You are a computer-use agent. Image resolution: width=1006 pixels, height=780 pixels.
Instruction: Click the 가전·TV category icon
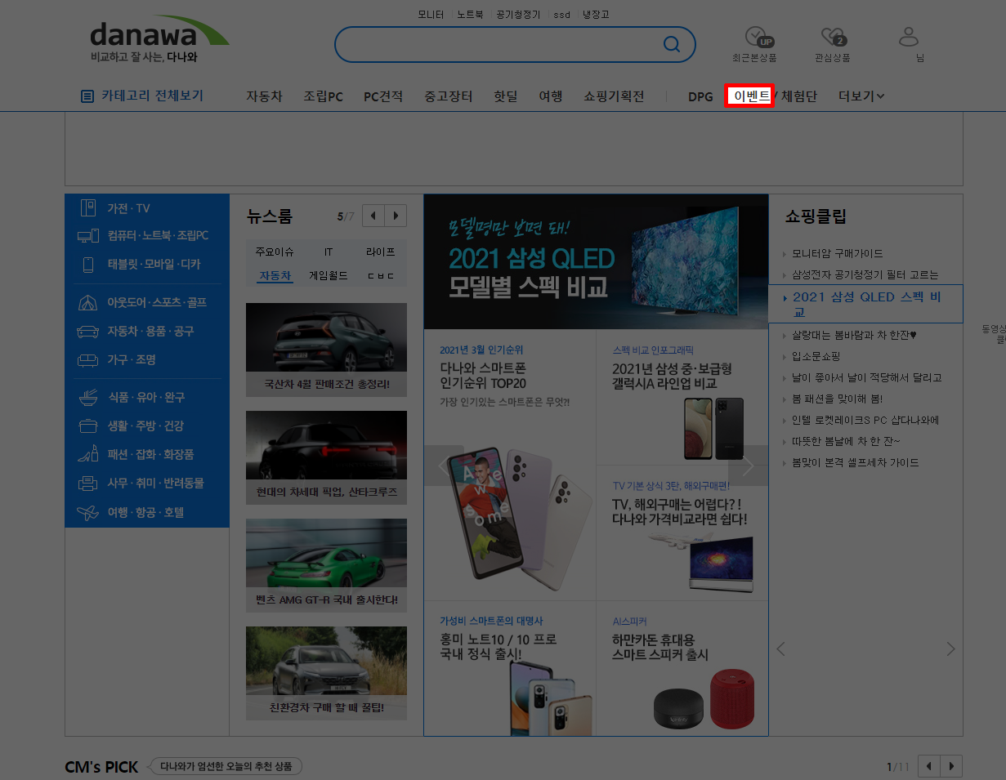(88, 208)
